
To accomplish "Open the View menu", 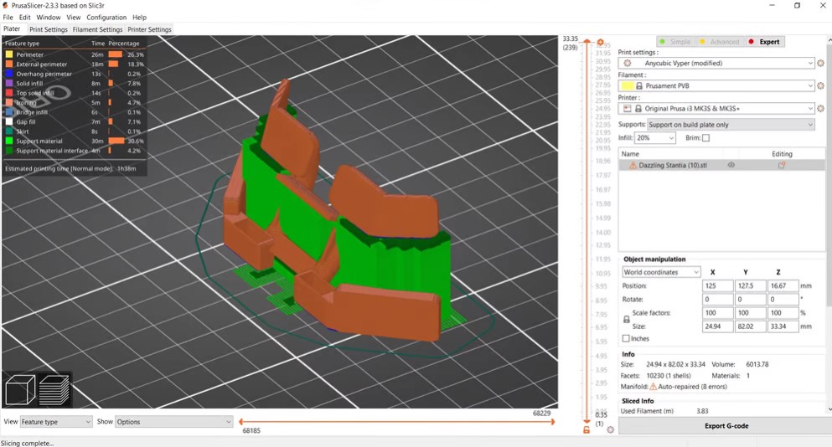I will [x=74, y=18].
